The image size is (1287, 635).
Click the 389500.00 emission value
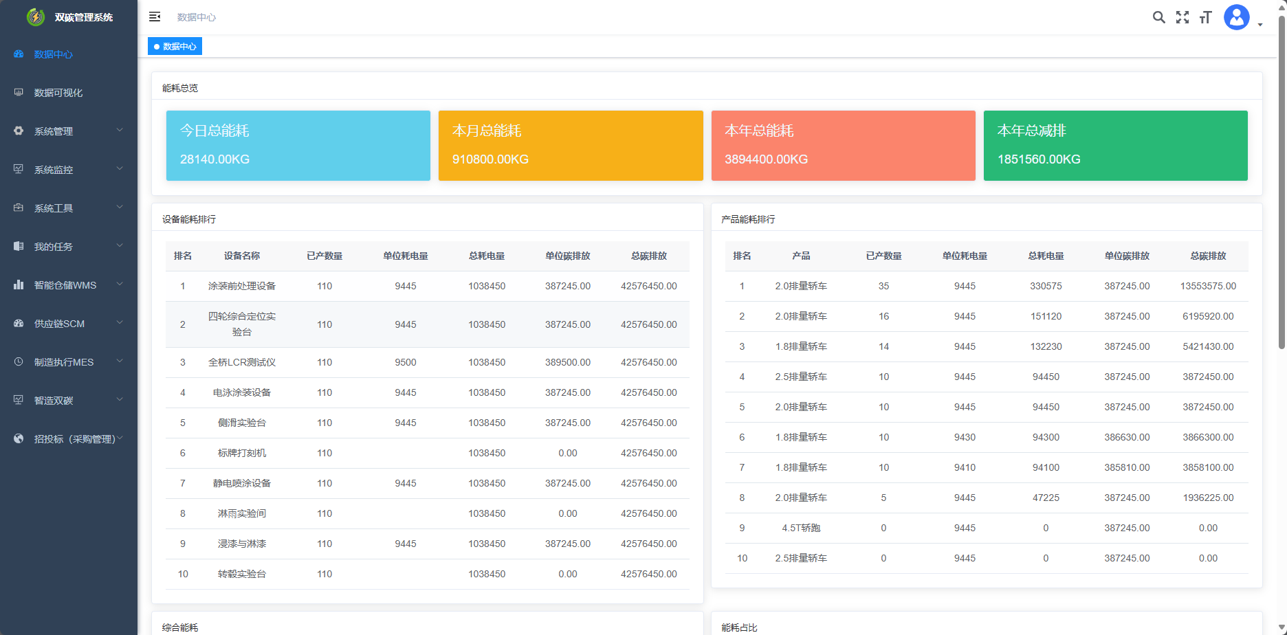pos(568,362)
